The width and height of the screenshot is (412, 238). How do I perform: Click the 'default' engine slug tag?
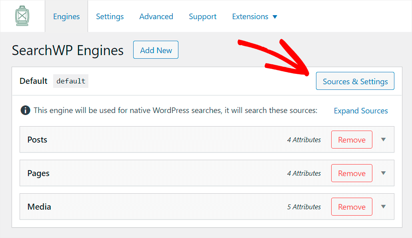pos(71,81)
